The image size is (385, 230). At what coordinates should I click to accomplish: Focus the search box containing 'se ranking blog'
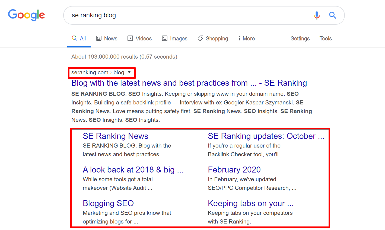tap(204, 15)
